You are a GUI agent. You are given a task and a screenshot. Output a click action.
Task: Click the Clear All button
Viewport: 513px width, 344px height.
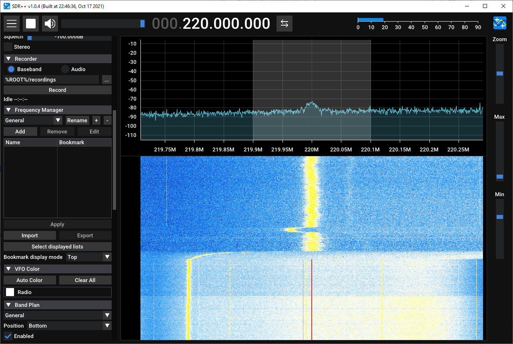(85, 280)
